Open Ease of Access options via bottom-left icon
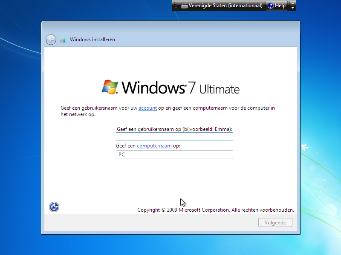The height and width of the screenshot is (255, 341). point(54,207)
